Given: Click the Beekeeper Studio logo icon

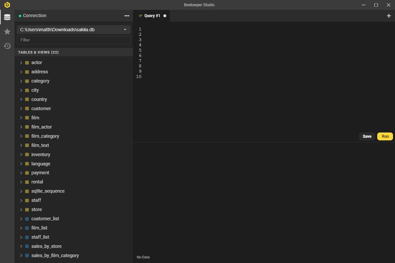Looking at the screenshot, I should (7, 5).
